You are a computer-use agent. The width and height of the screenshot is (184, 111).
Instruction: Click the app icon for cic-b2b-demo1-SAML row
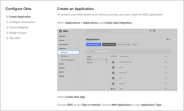click(x=113, y=62)
